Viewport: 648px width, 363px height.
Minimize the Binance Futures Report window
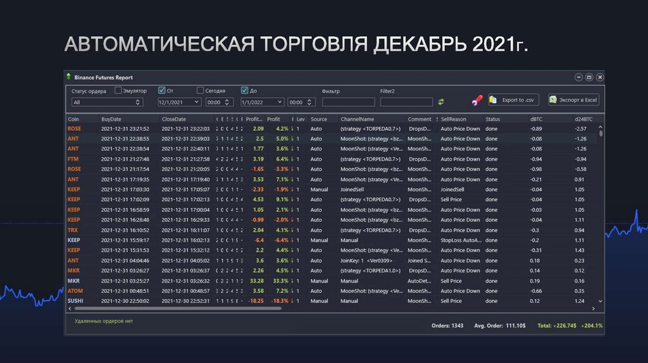(x=578, y=77)
